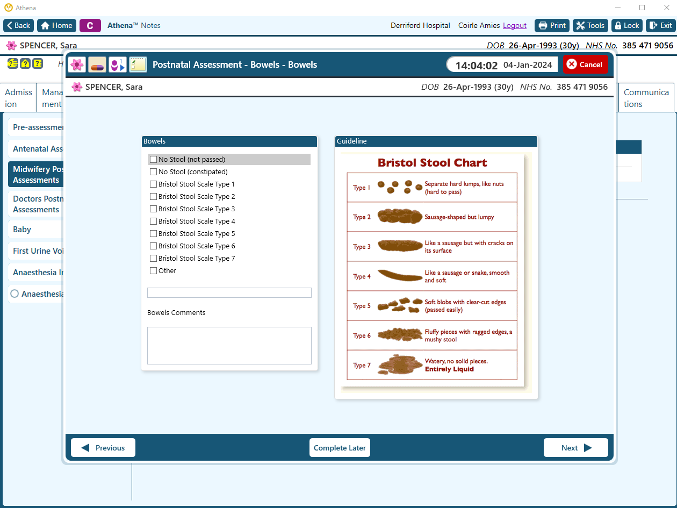Click the Guideline panel header
This screenshot has height=508, width=677.
tap(436, 141)
